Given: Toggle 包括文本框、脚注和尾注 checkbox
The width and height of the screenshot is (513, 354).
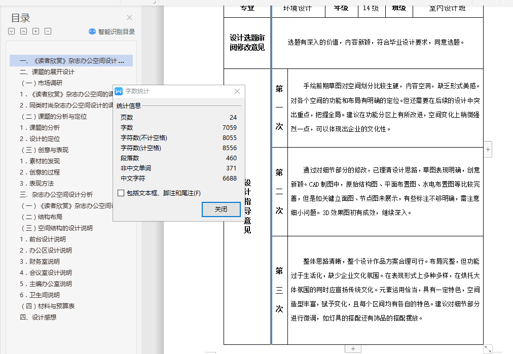Looking at the screenshot, I should (121, 193).
